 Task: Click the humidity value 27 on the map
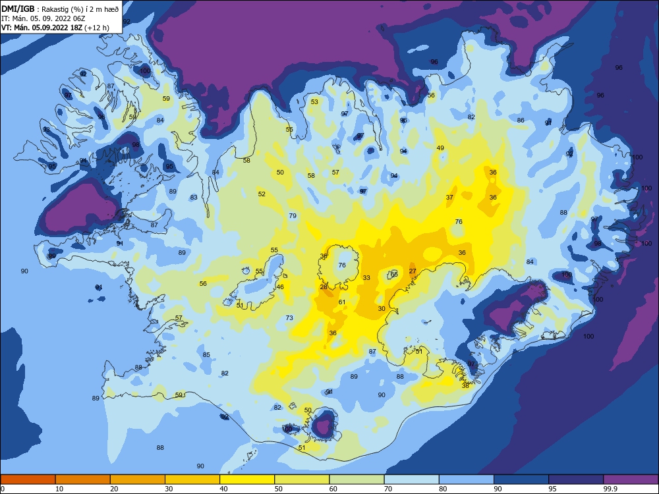(x=413, y=271)
